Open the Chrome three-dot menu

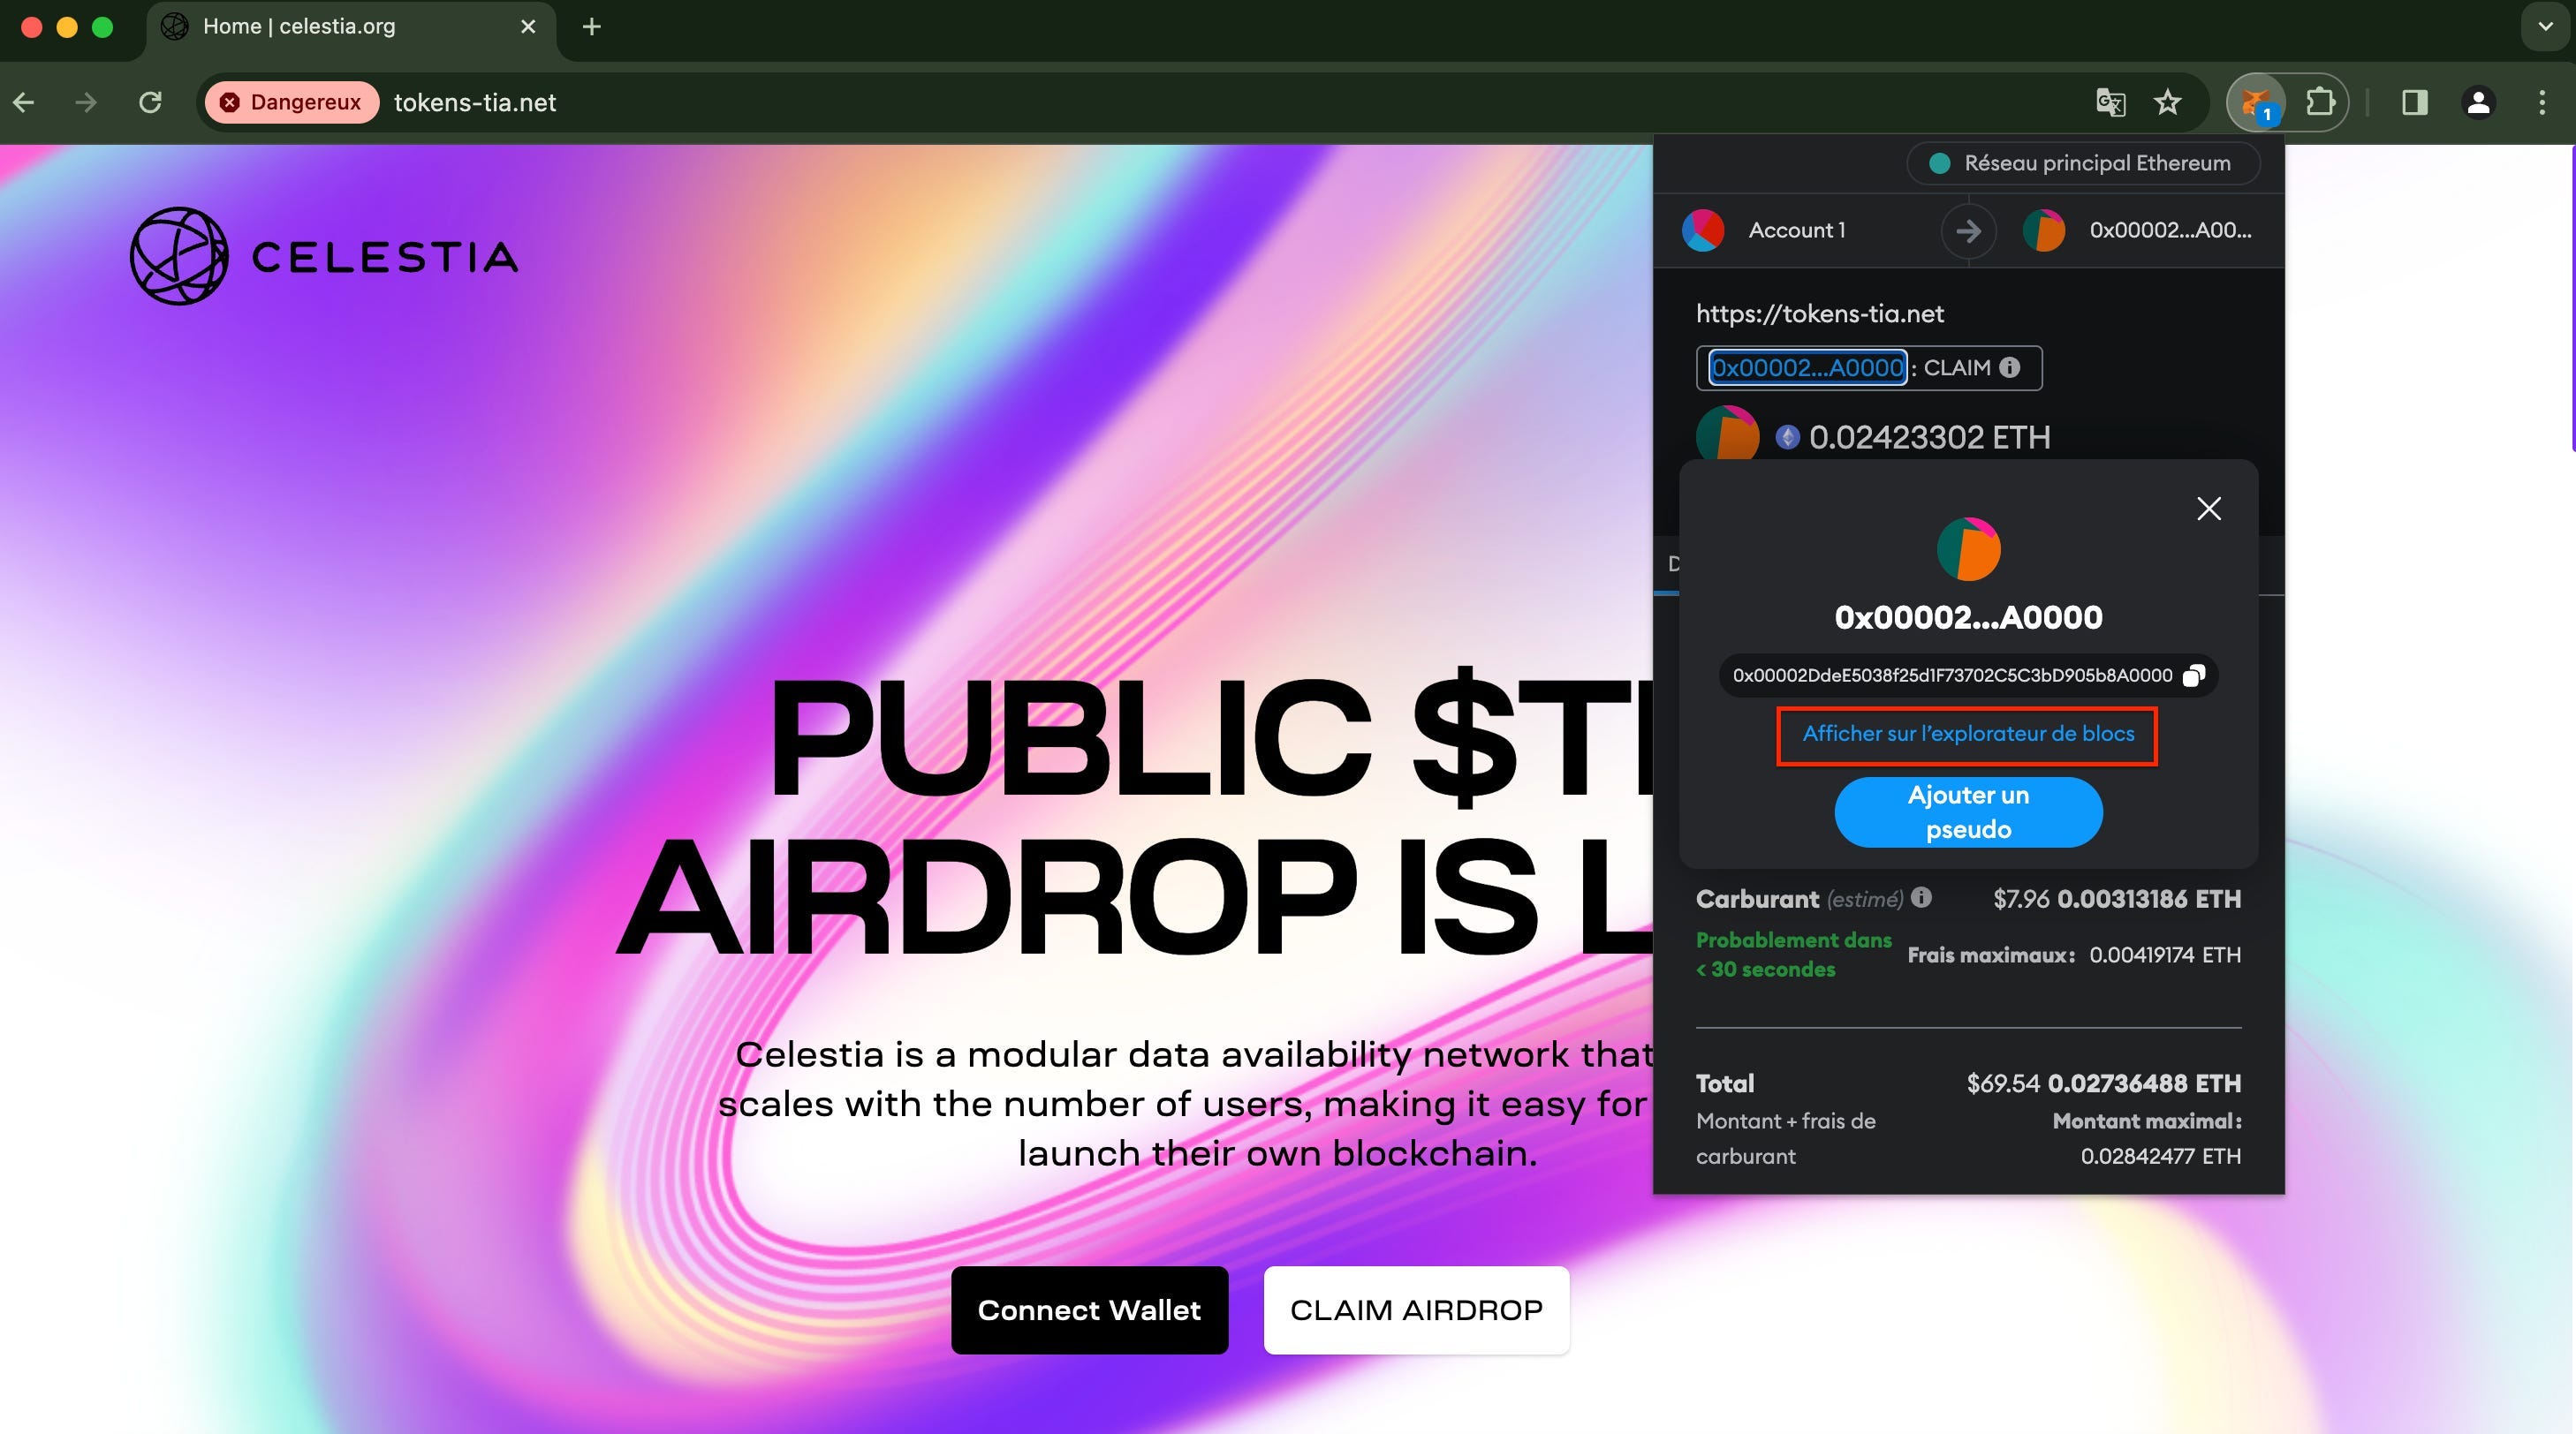point(2541,102)
